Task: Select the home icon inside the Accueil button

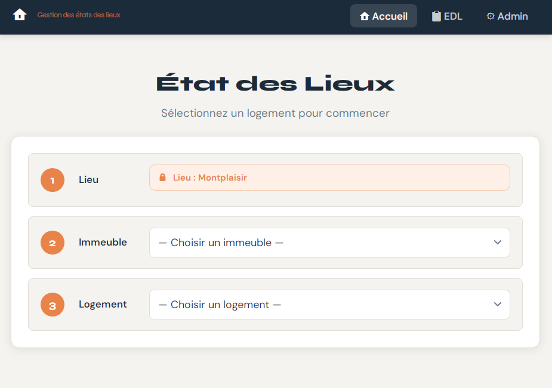Action: coord(364,15)
